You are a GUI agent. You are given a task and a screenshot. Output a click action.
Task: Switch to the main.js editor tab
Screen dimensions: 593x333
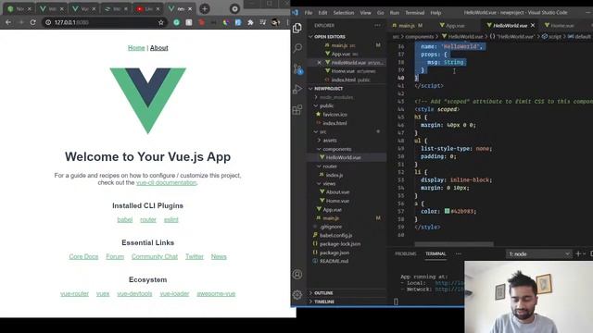pos(408,25)
